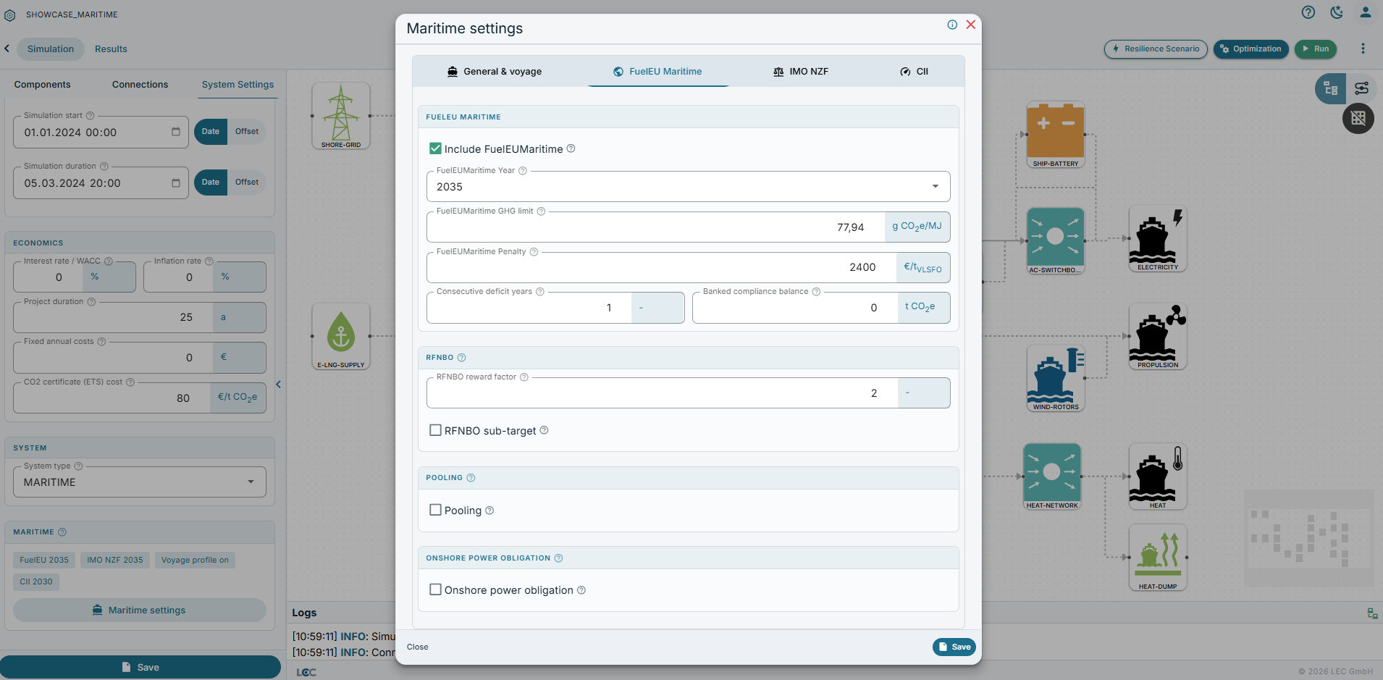Screen dimensions: 1383x680
Task: Edit the RFNBO reward factor field
Action: pos(663,393)
